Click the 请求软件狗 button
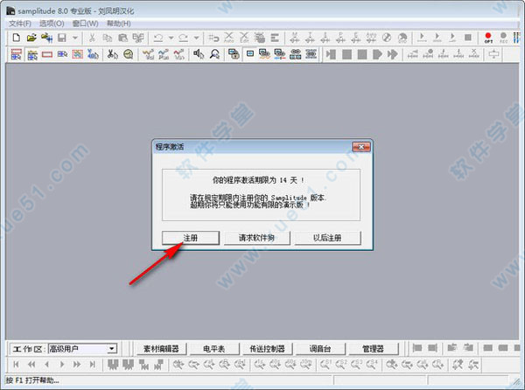The width and height of the screenshot is (525, 390). point(256,238)
